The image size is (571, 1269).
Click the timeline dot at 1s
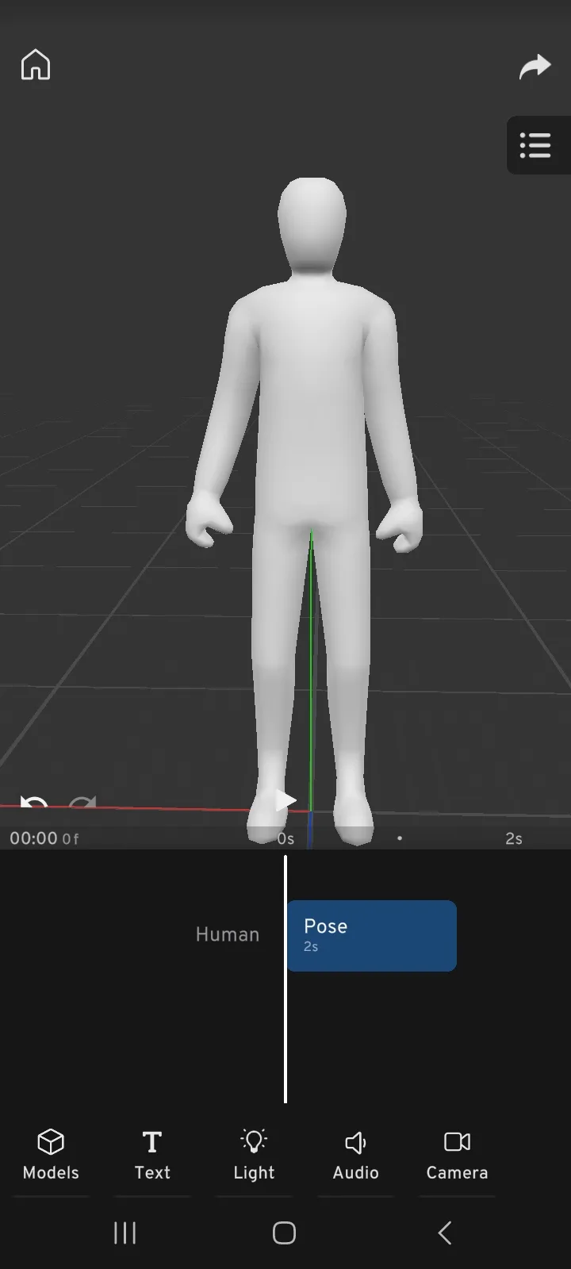pyautogui.click(x=400, y=838)
